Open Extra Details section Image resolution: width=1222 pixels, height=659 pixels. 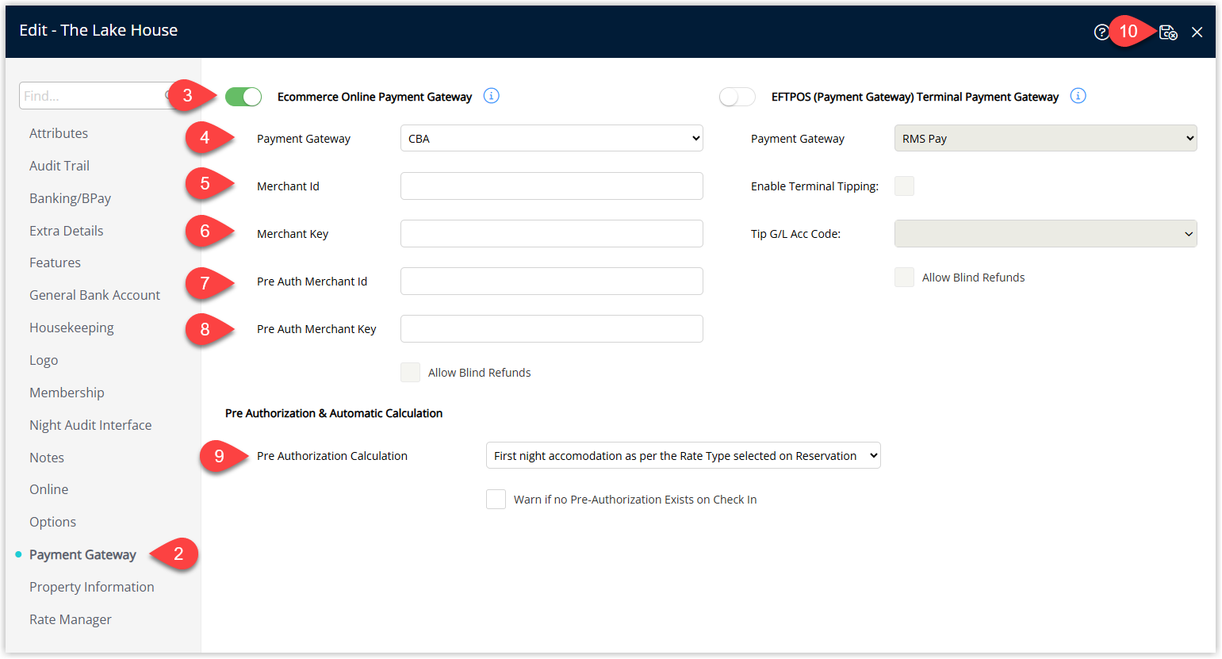67,231
